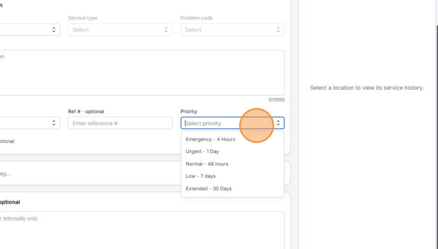Choose Extended - 30 Days priority
This screenshot has width=438, height=249.
point(209,189)
